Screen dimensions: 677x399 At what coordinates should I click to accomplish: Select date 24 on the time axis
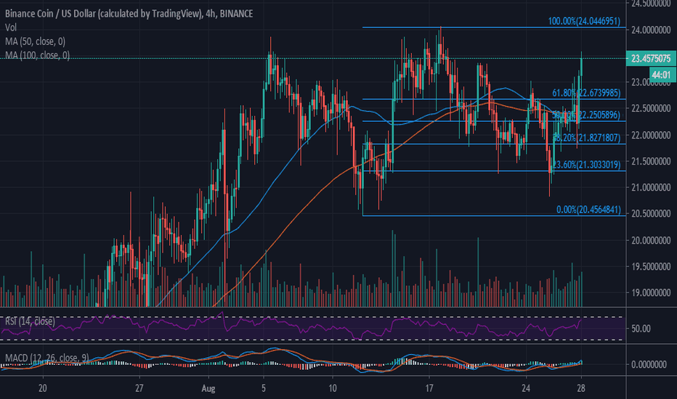click(x=525, y=388)
